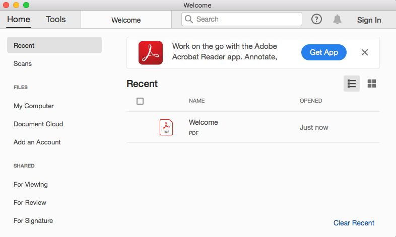The image size is (396, 237).
Task: Open My Computer files
Action: pos(34,106)
